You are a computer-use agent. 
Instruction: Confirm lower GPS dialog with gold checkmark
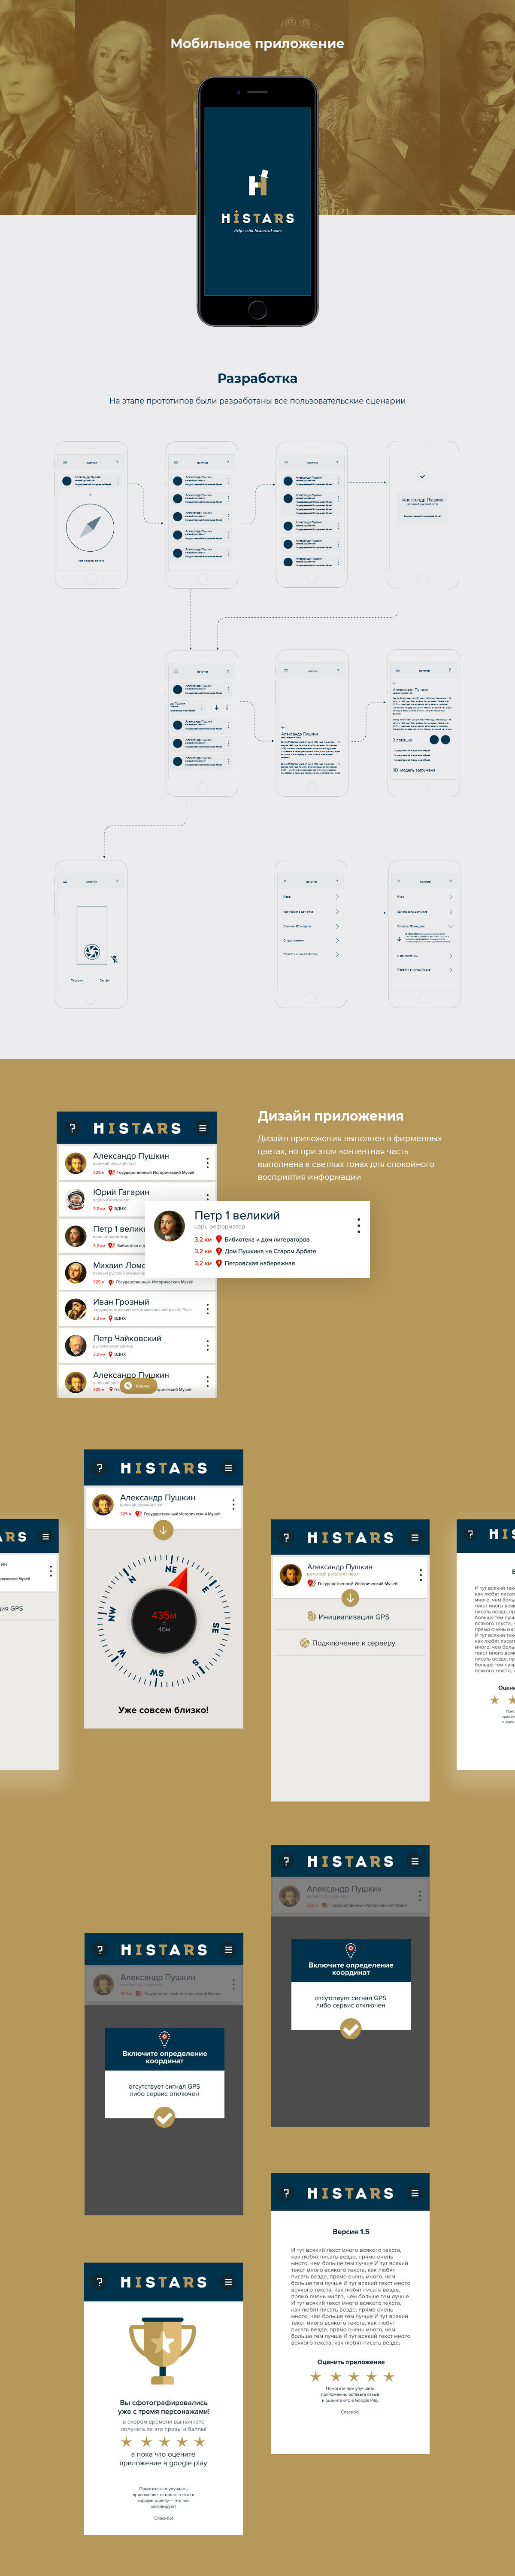[x=164, y=2117]
